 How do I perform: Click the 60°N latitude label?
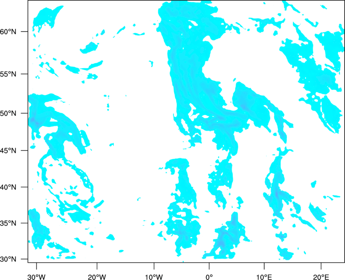click(8, 31)
